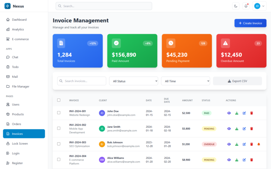Delete invoice INV-2024-002
The height and width of the screenshot is (169, 271).
click(252, 129)
